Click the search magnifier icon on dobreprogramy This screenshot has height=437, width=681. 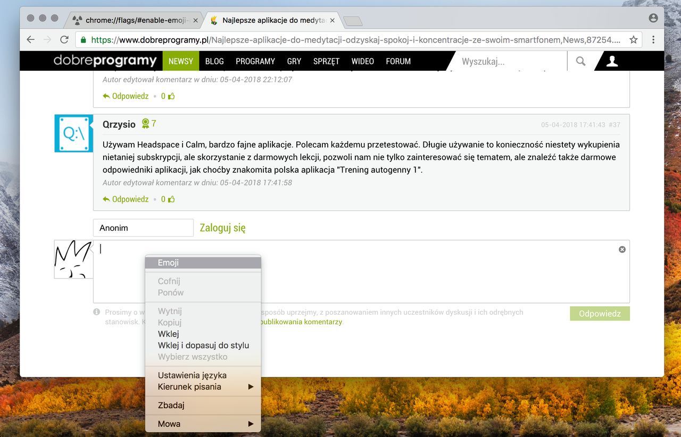click(580, 61)
